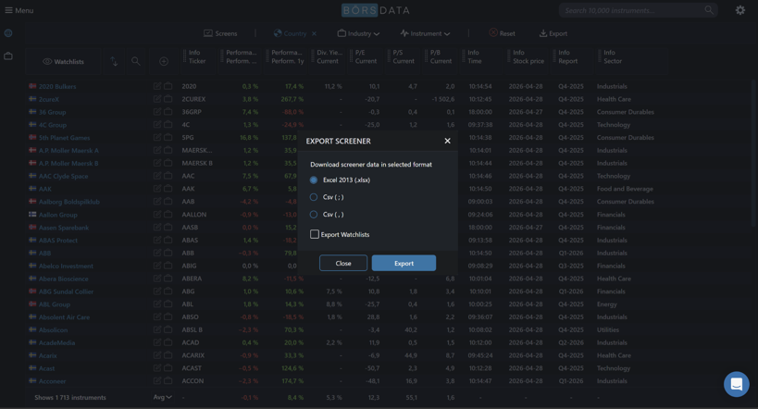Click the MAERSK B ticker cell
758x409 pixels.
coord(197,163)
